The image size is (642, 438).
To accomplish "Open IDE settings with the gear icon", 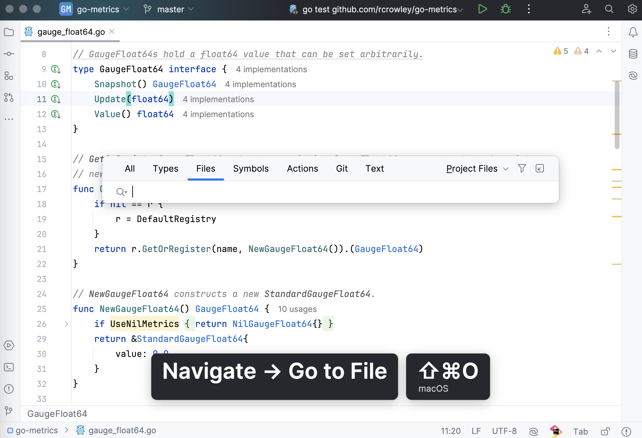I will tap(632, 9).
